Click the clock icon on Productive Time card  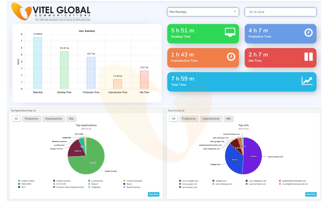pyautogui.click(x=308, y=33)
